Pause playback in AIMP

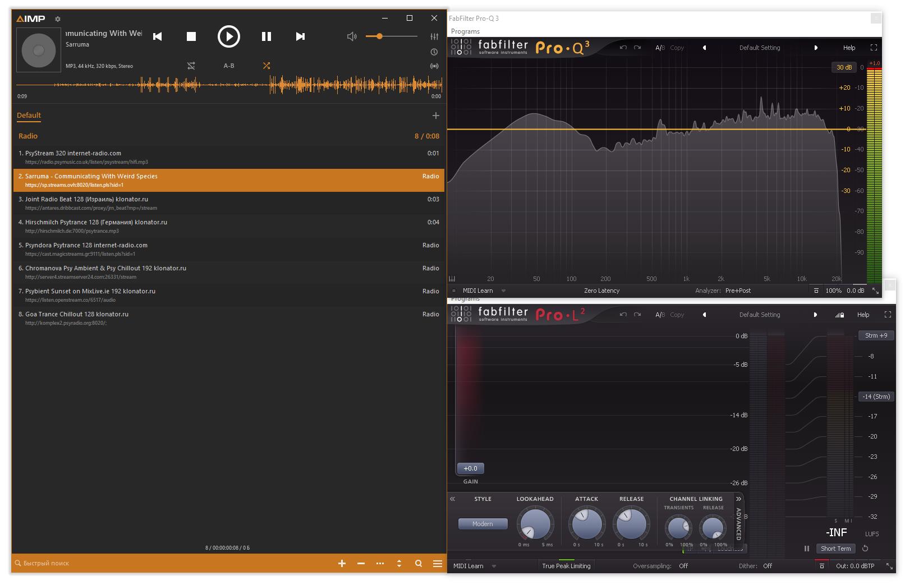(267, 36)
